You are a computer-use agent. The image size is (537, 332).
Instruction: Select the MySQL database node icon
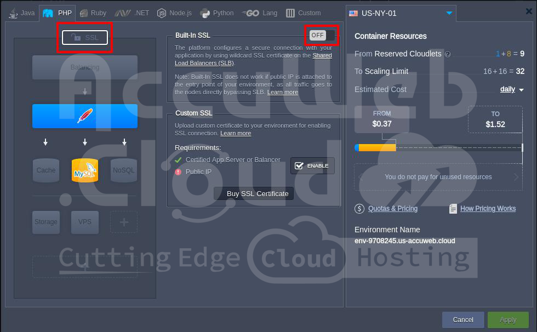[85, 170]
